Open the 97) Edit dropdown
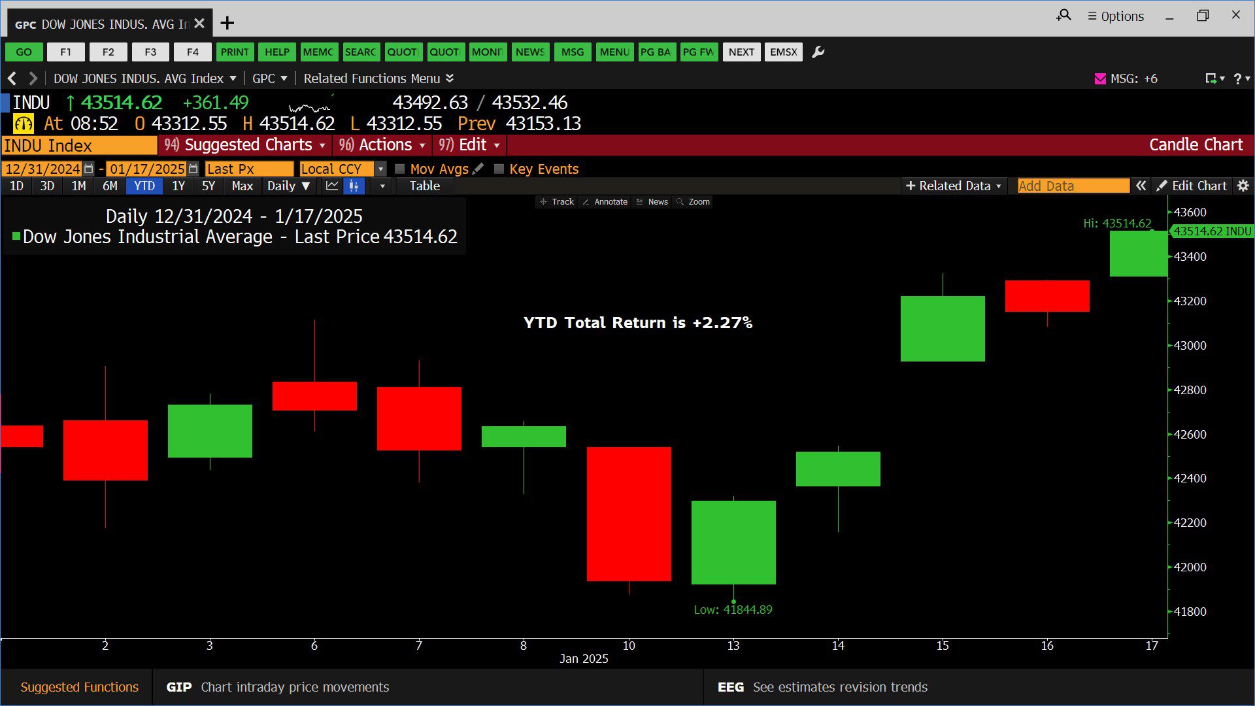1255x706 pixels. (469, 145)
